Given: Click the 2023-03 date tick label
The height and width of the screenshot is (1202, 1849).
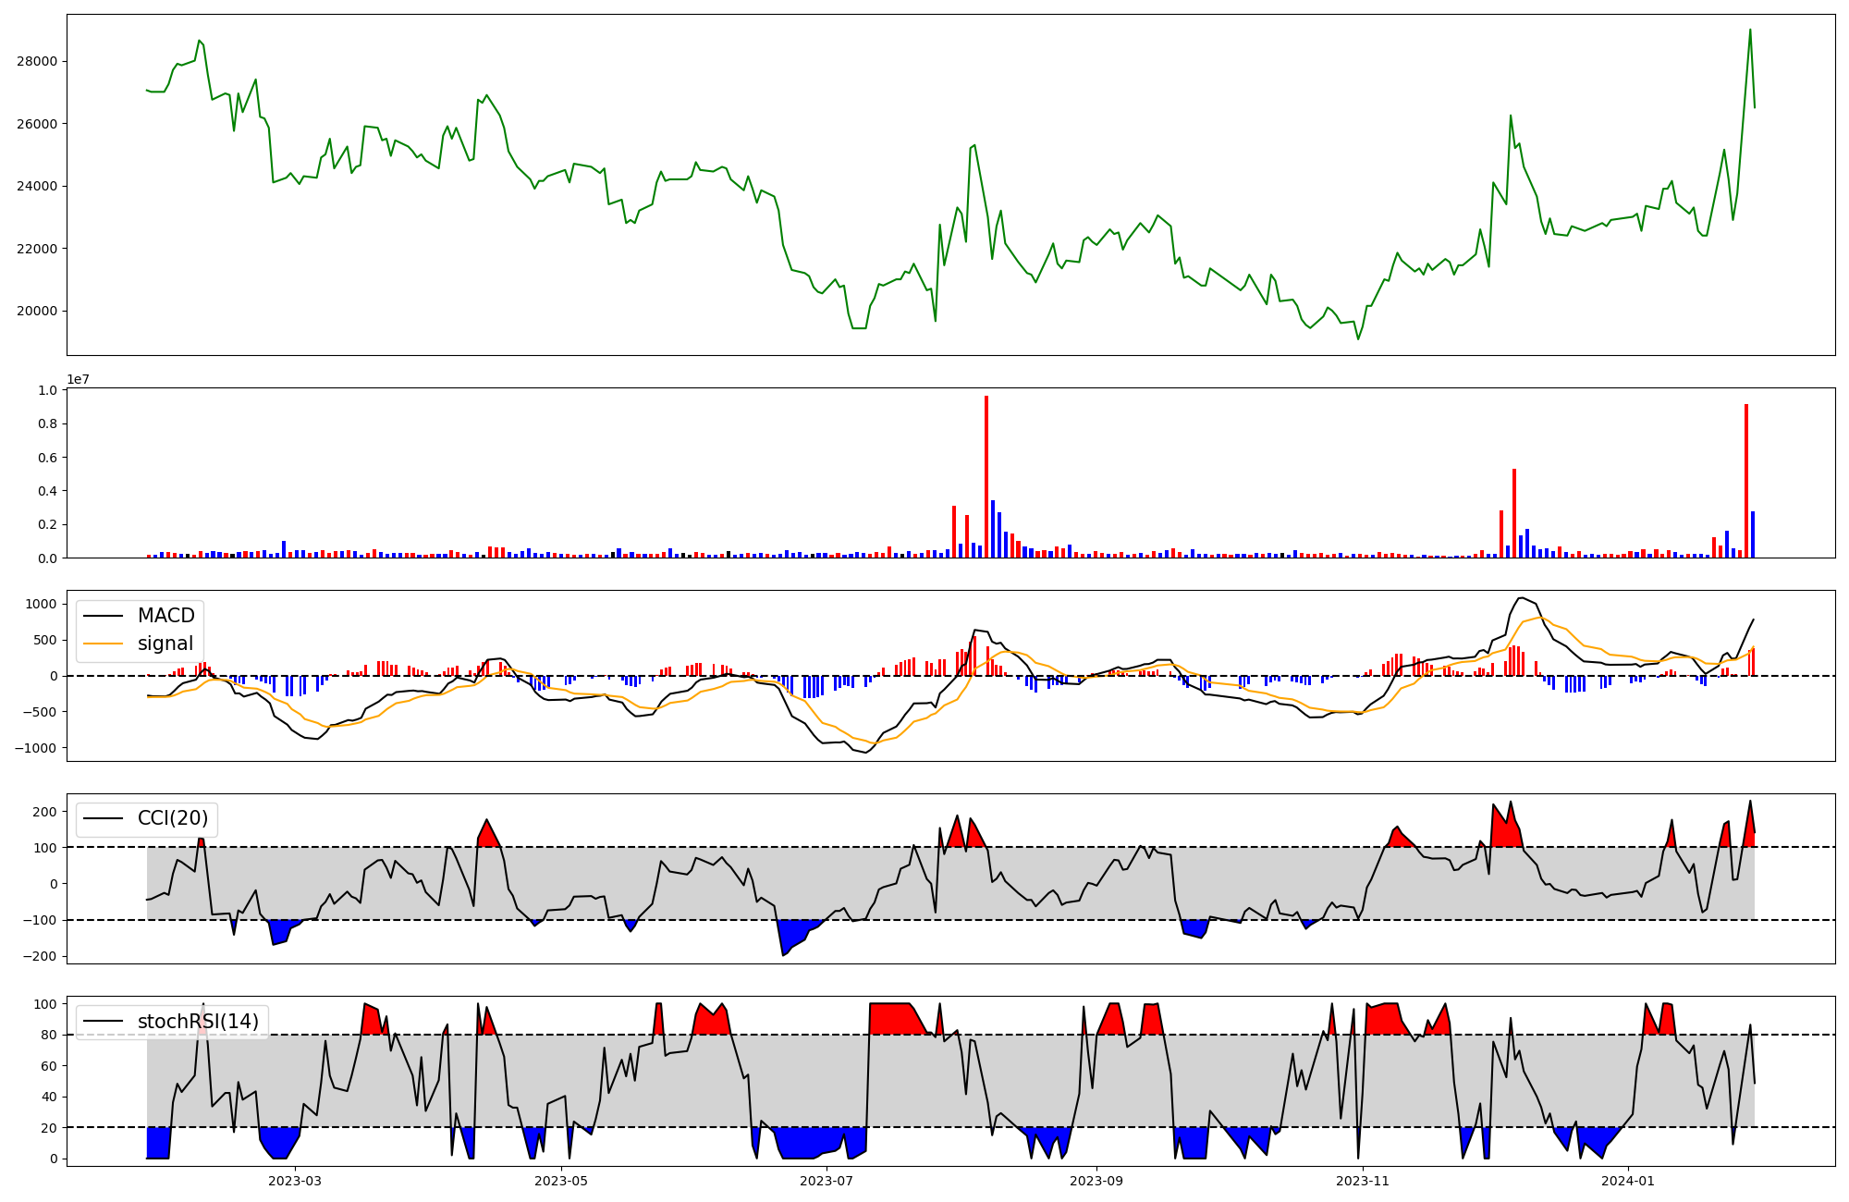Looking at the screenshot, I should pos(295,1181).
